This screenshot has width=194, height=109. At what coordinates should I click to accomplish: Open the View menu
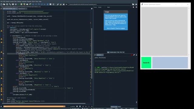(37, 1)
